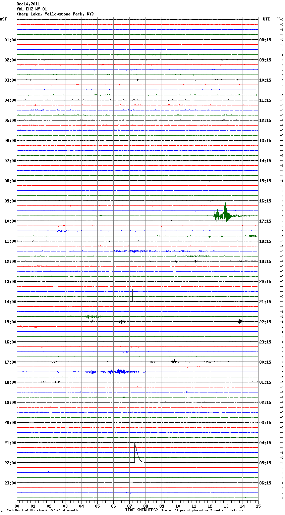This screenshot has width=285, height=515.
Task: Click the 13:15 UTC time label
Action: 265,141
